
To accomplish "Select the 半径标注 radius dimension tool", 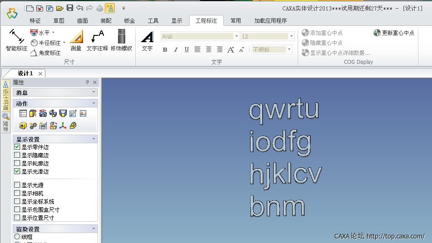I will click(45, 43).
